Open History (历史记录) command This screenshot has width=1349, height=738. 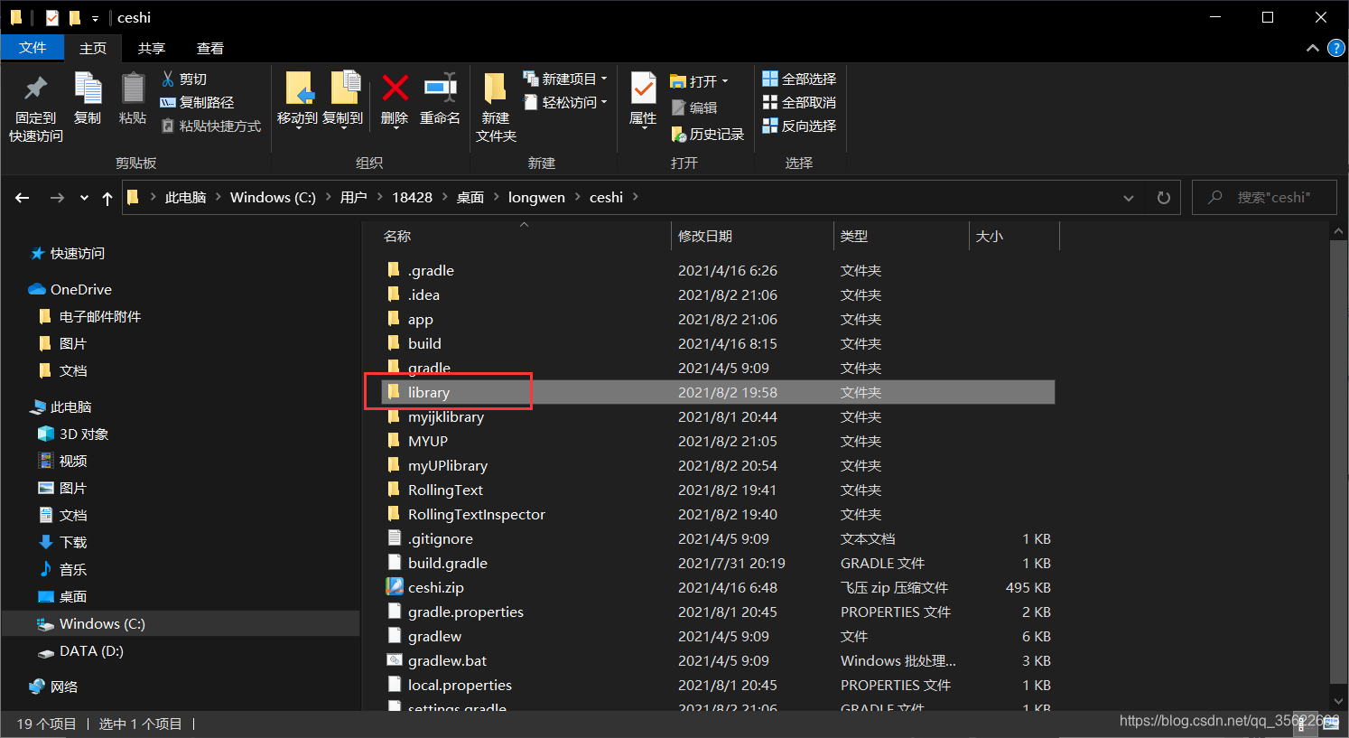coord(708,134)
